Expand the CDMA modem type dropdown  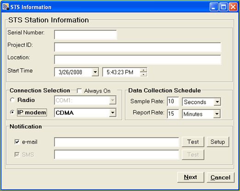[x=113, y=113]
